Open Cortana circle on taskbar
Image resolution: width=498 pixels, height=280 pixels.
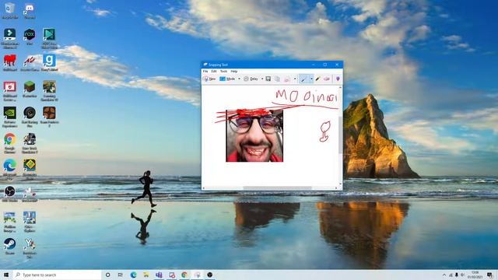107,275
